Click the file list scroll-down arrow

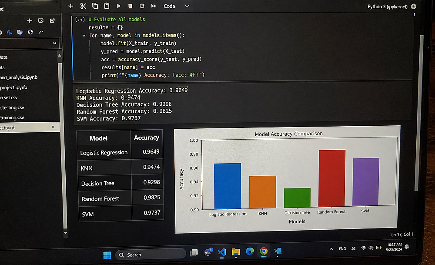66,233
